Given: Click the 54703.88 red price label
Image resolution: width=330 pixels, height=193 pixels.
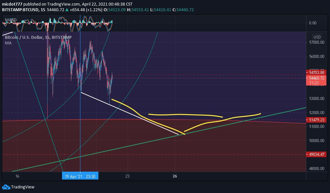Looking at the screenshot, I should tap(316, 72).
